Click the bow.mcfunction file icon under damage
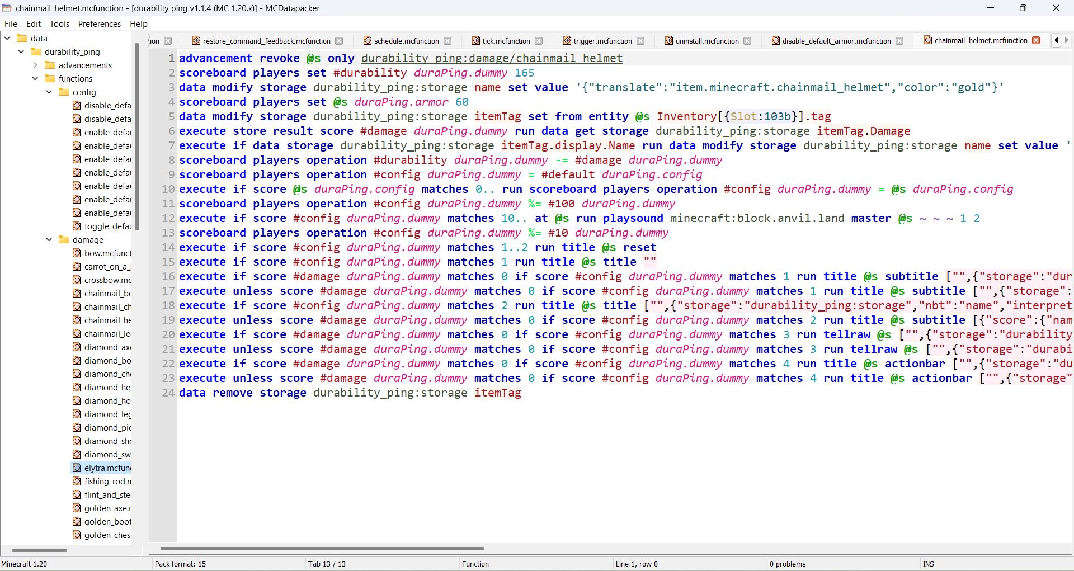The width and height of the screenshot is (1074, 571). 77,253
